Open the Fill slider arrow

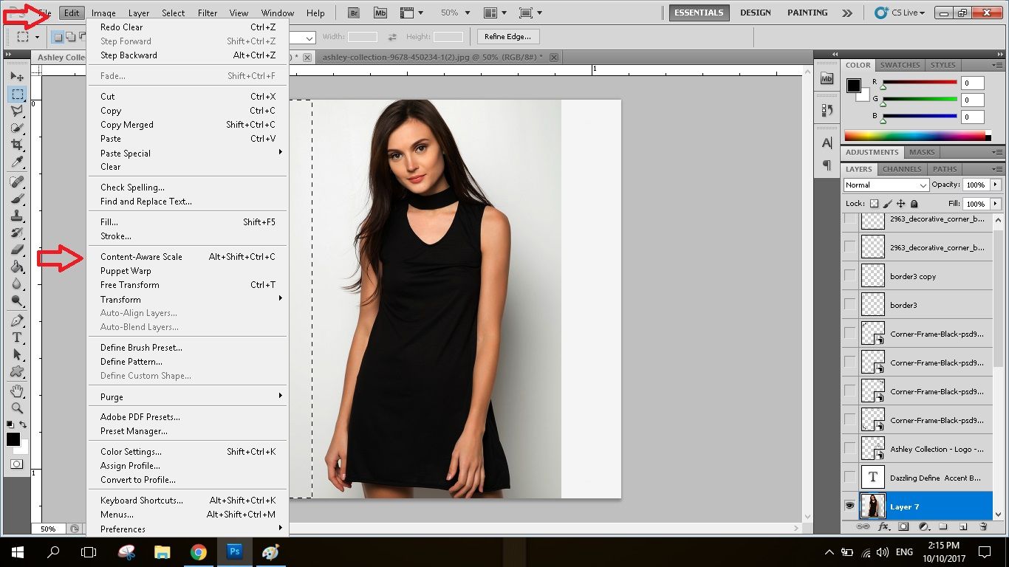click(x=996, y=204)
